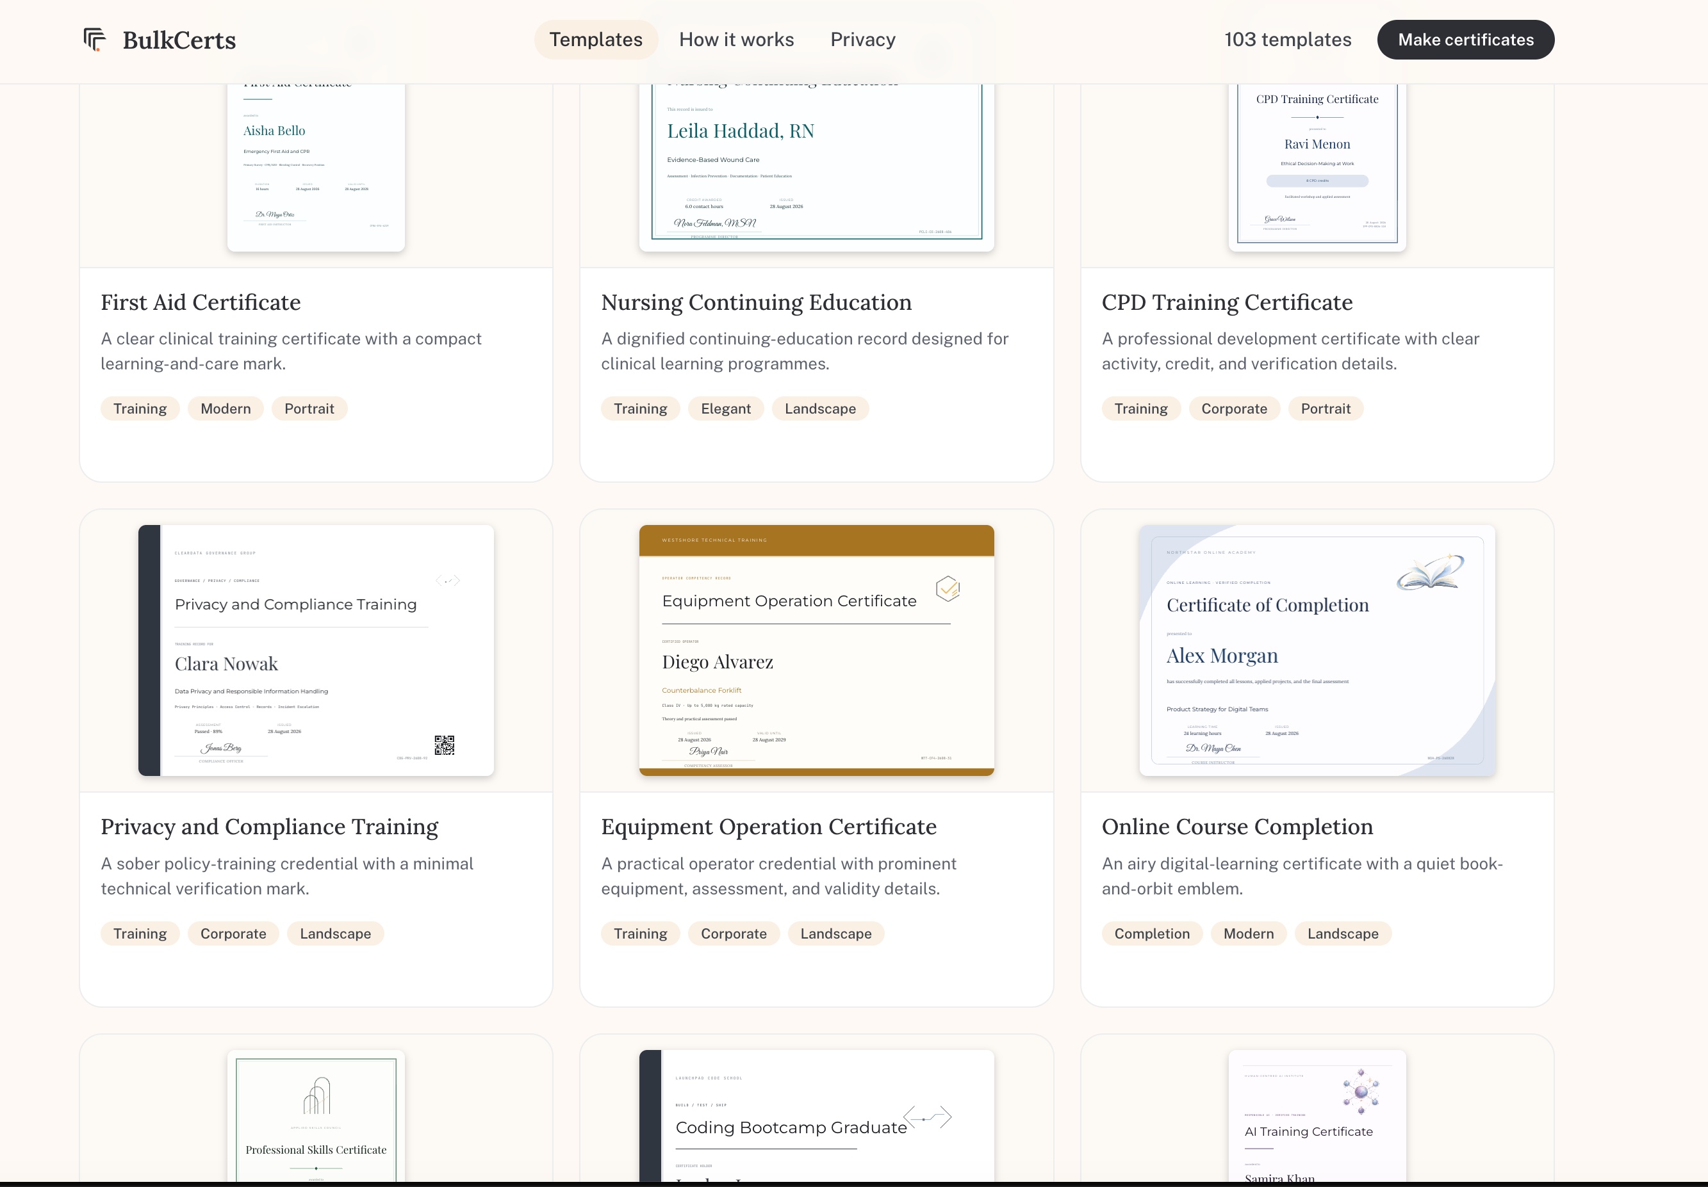Click the Landscape tag on Online Course Completion
The height and width of the screenshot is (1187, 1708).
[1343, 933]
